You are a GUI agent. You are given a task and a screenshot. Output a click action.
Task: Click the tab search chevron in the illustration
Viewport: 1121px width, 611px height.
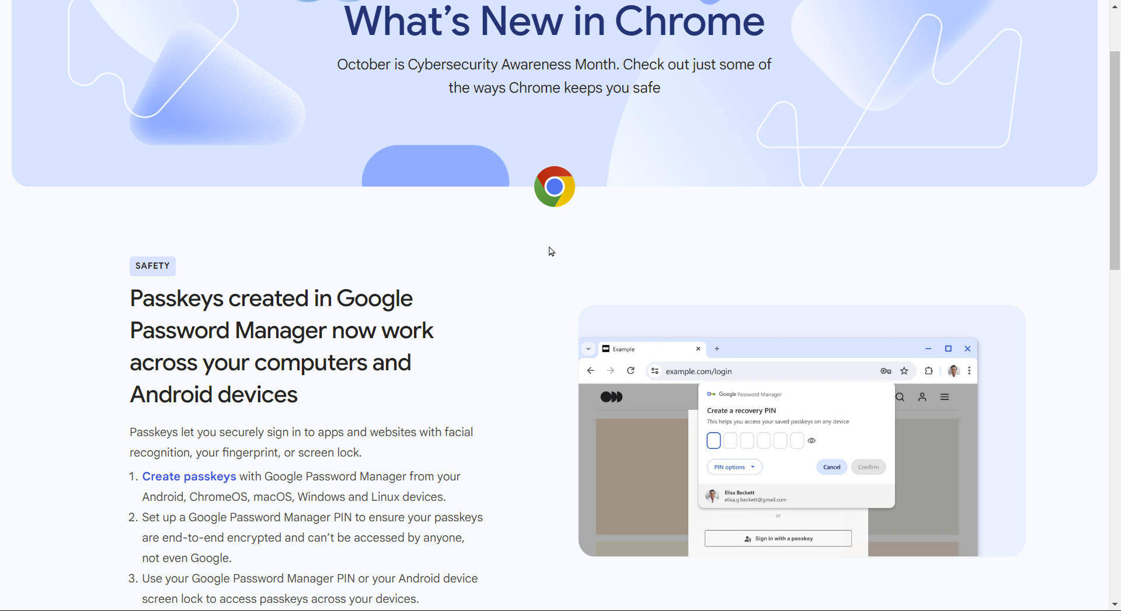click(x=589, y=349)
